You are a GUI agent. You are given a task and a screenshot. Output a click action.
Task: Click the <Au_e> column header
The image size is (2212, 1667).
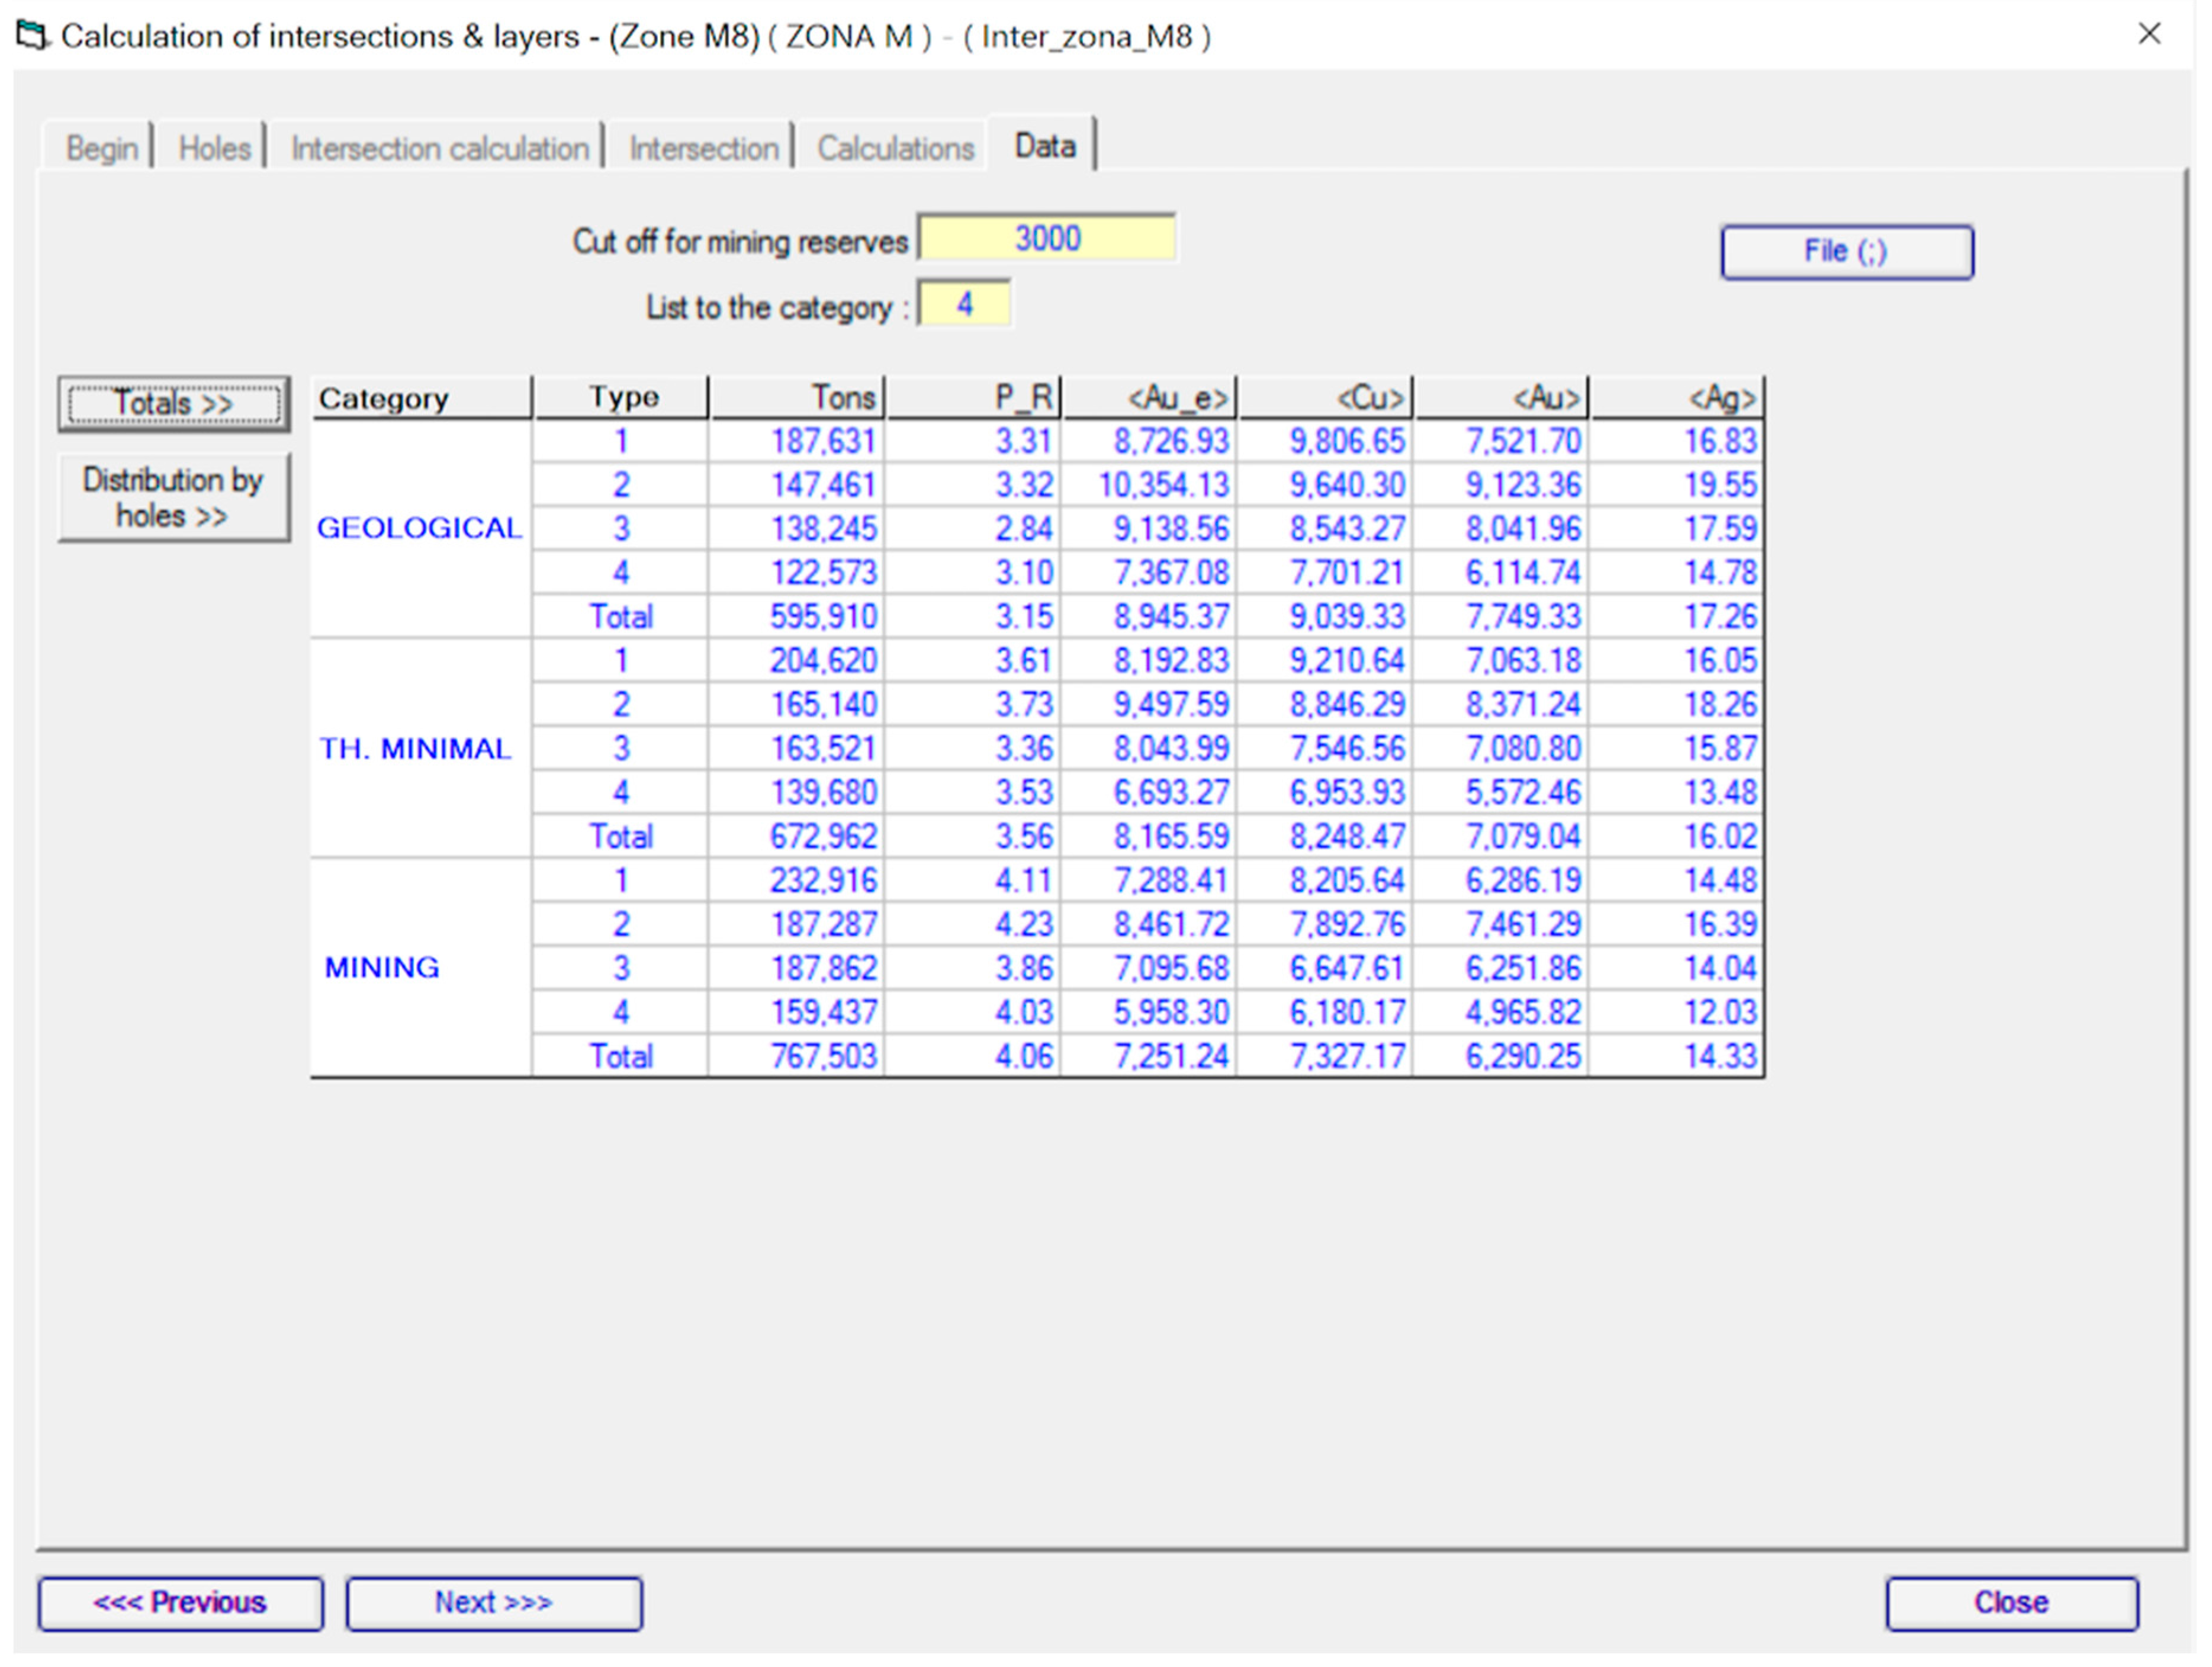[x=1150, y=398]
